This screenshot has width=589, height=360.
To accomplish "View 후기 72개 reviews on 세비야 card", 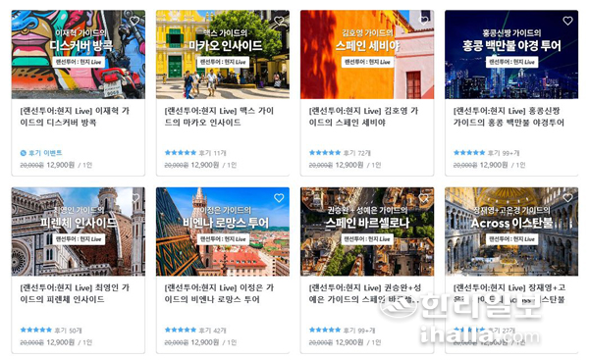I will (357, 153).
